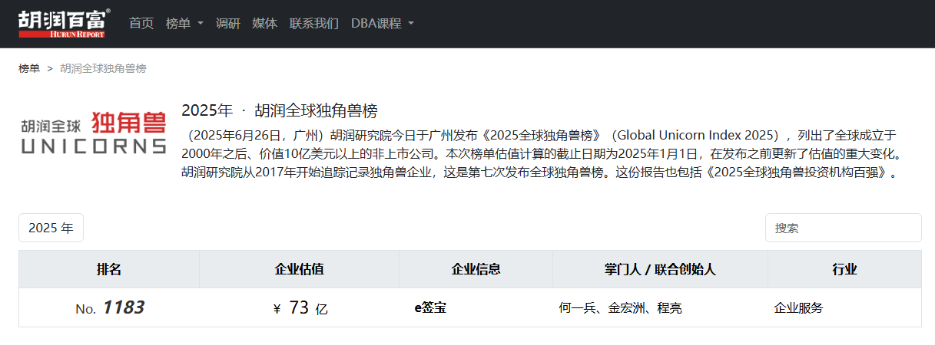935x345 pixels.
Task: Click the No. 1183 ranking cell
Action: tap(110, 308)
